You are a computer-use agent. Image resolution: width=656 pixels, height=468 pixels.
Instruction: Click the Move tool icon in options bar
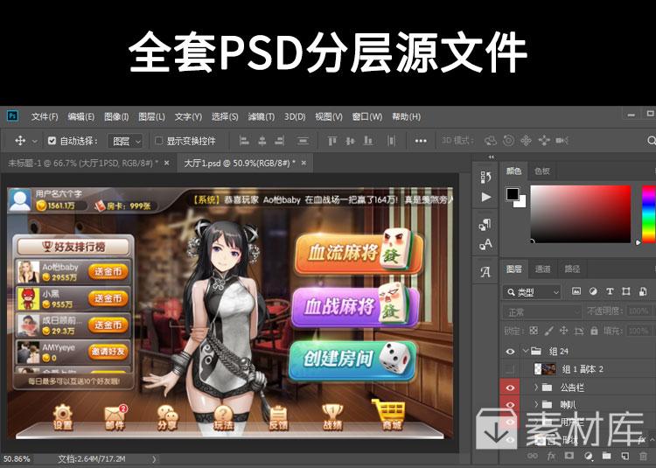(x=20, y=141)
